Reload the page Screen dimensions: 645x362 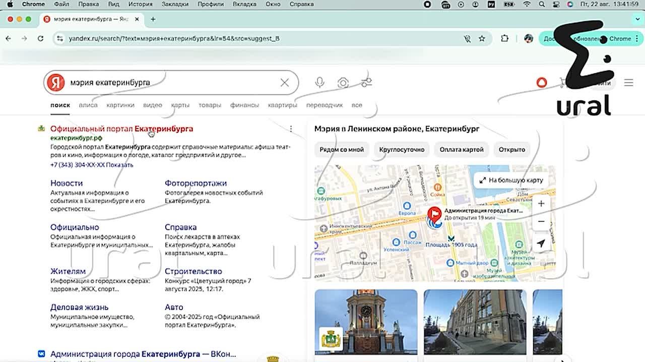pyautogui.click(x=41, y=38)
